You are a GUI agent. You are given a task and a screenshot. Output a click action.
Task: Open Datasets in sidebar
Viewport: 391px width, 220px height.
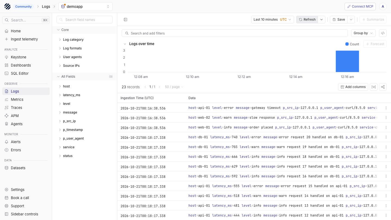pyautogui.click(x=26, y=168)
